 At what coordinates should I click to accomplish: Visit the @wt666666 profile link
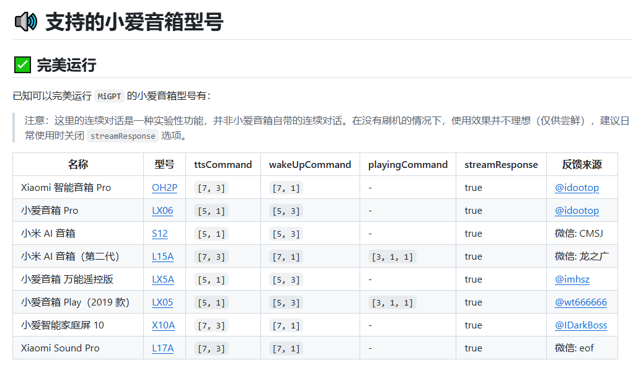pos(581,302)
